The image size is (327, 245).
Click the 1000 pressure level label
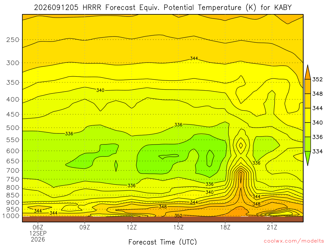click(11, 216)
